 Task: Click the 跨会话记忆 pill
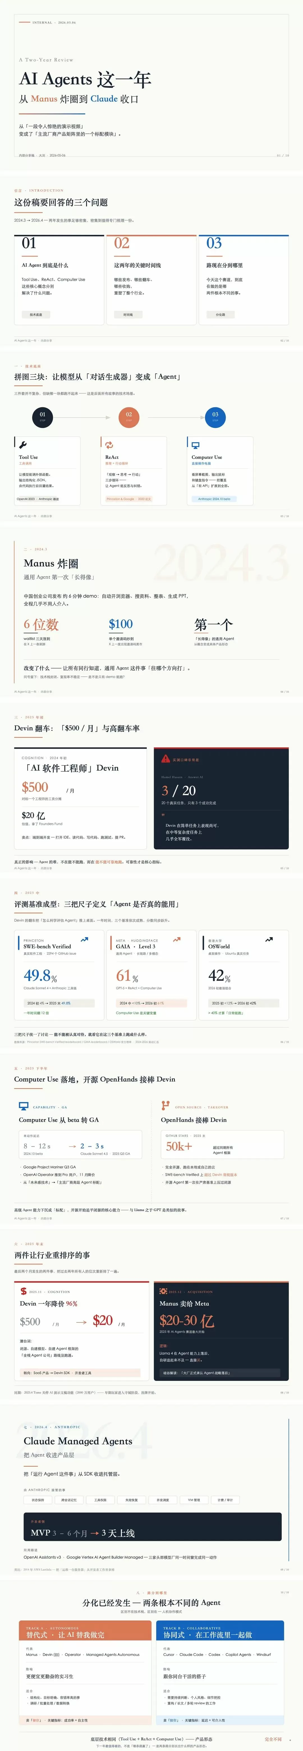69,1500
